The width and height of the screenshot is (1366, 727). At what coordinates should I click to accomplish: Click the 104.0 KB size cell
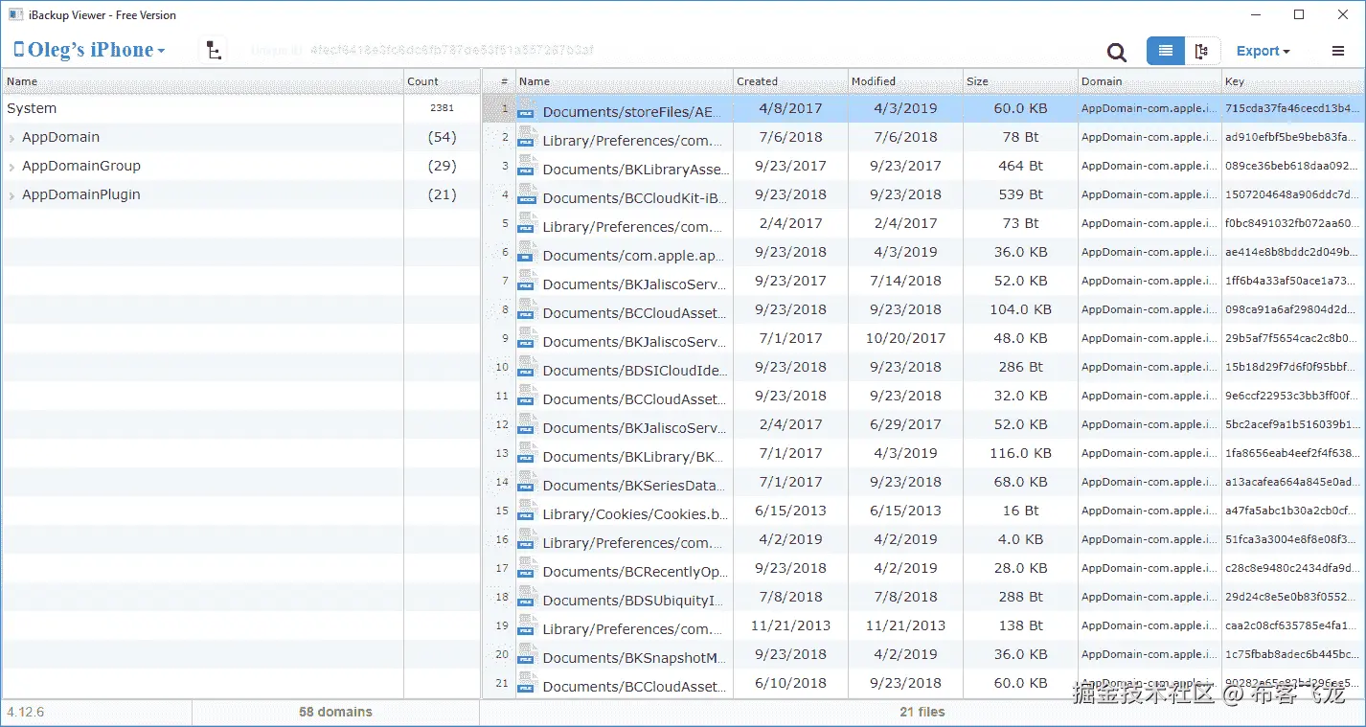pos(1020,309)
